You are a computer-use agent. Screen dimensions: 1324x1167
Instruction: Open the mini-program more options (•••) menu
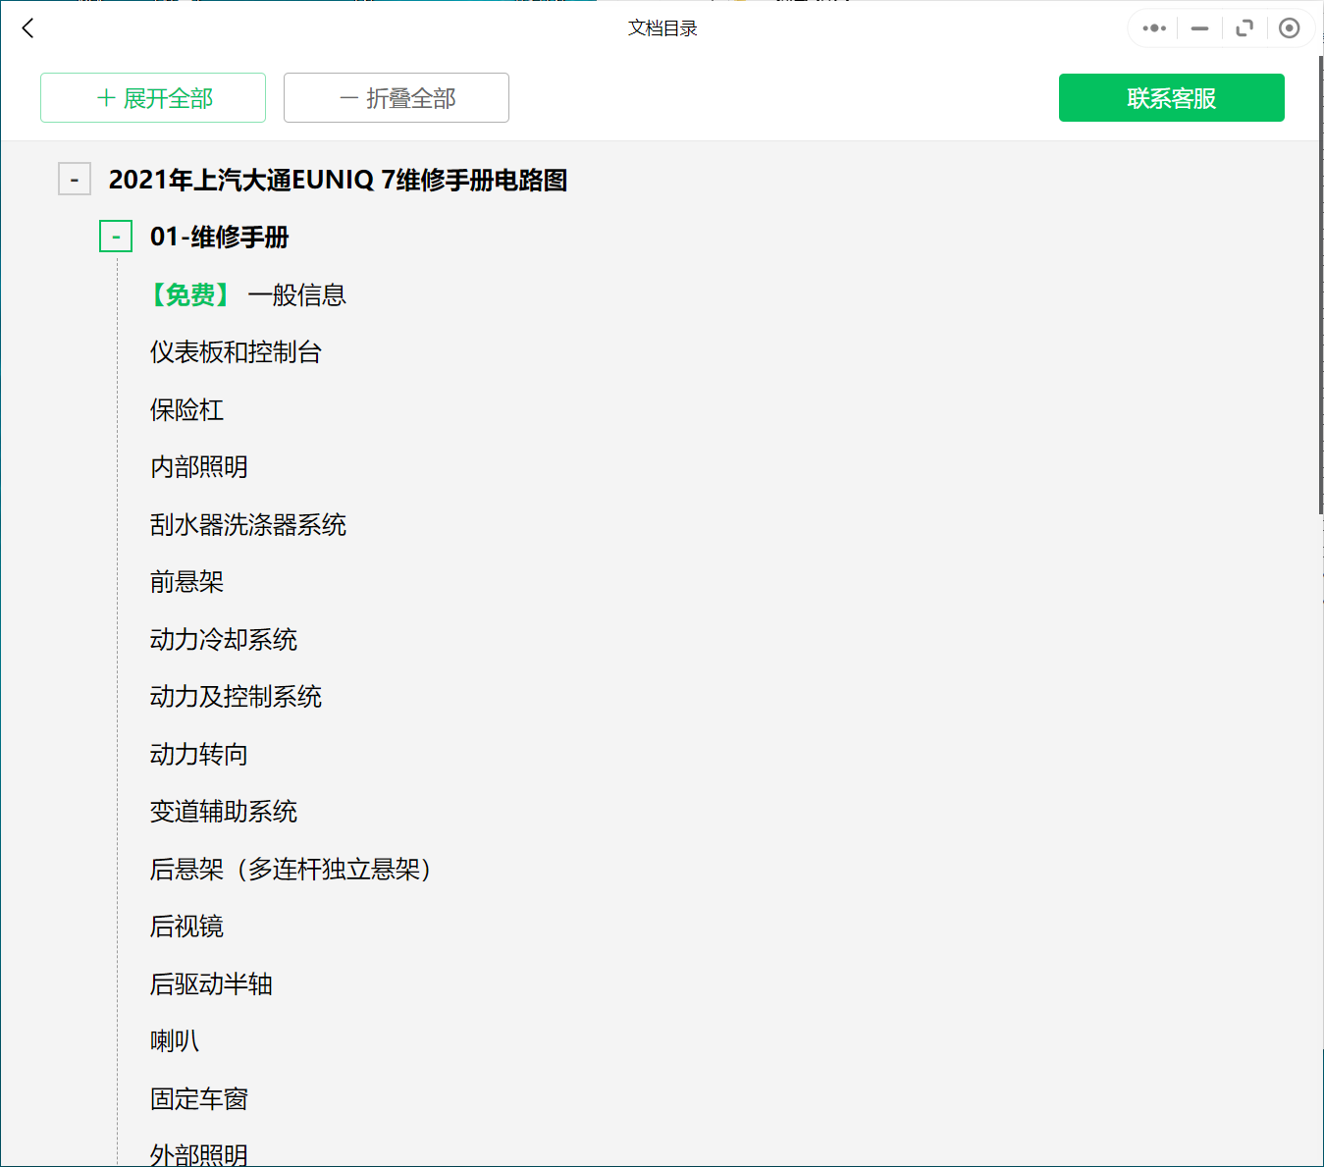(x=1152, y=27)
